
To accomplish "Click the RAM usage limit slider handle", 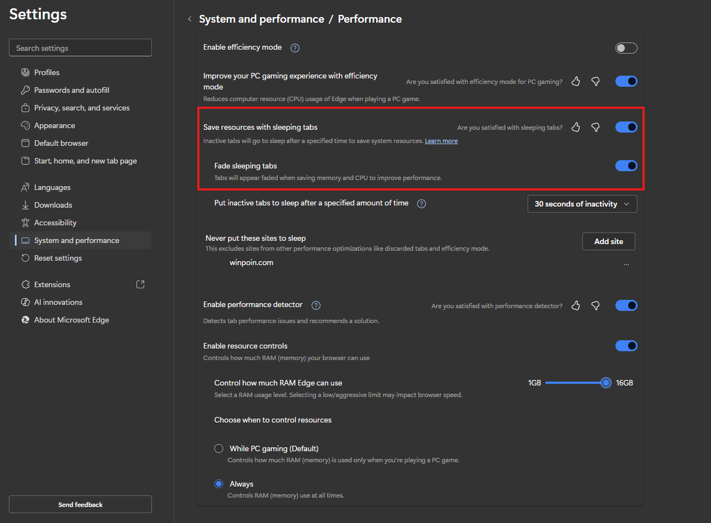I will [x=606, y=383].
